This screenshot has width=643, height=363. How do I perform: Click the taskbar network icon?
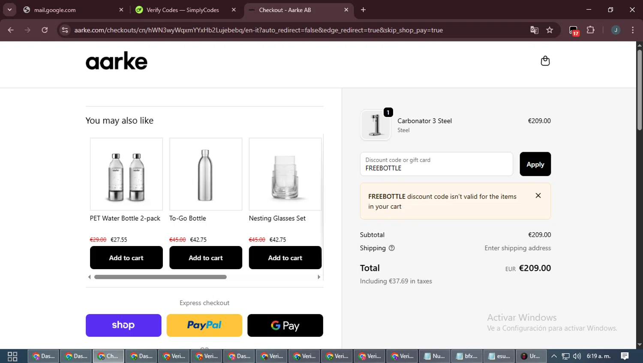(x=566, y=356)
